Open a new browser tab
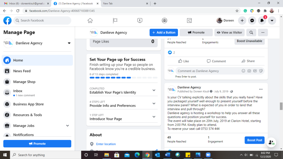The image size is (283, 159). click(x=155, y=3)
